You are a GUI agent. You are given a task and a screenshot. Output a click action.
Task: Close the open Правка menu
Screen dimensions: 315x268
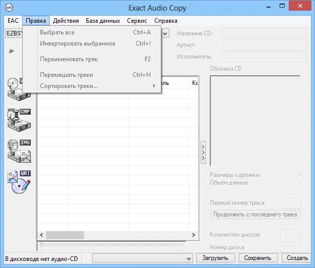(36, 21)
